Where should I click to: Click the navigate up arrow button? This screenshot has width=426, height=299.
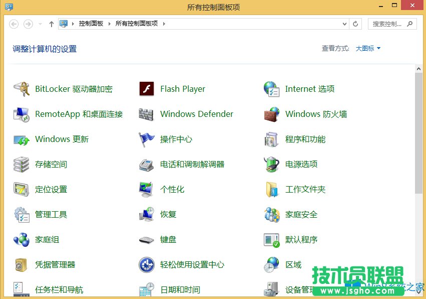pos(52,24)
